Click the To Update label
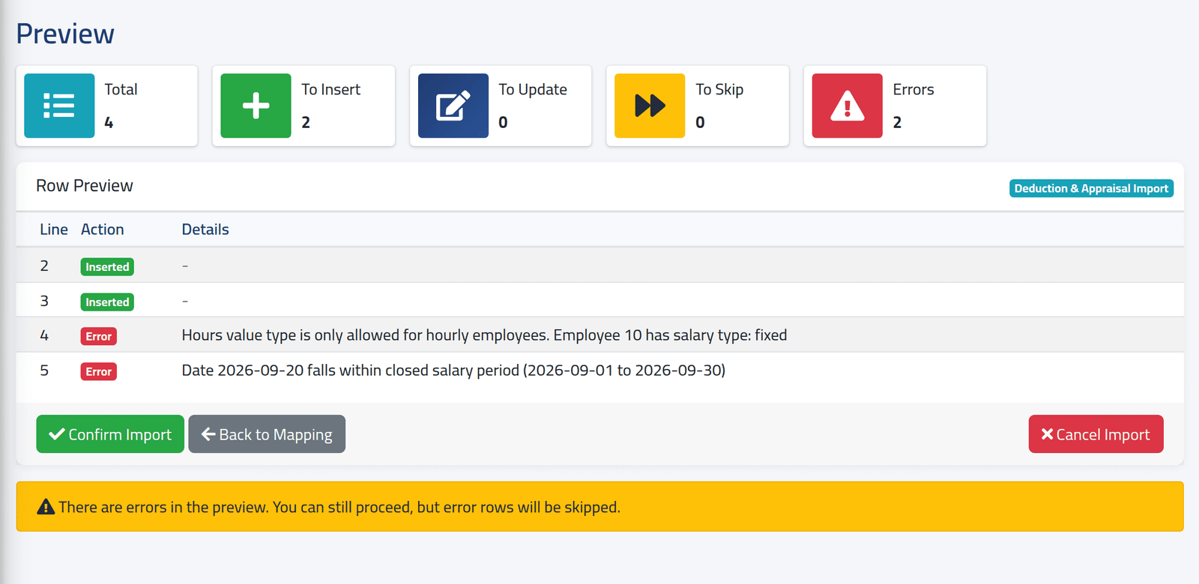The height and width of the screenshot is (584, 1199). tap(533, 90)
